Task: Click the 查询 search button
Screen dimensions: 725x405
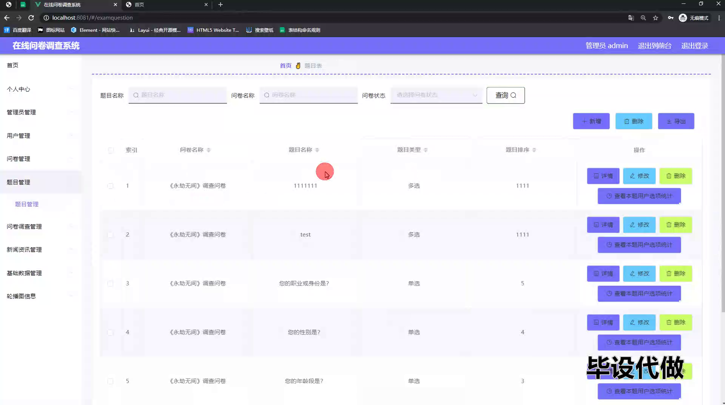Action: (506, 95)
